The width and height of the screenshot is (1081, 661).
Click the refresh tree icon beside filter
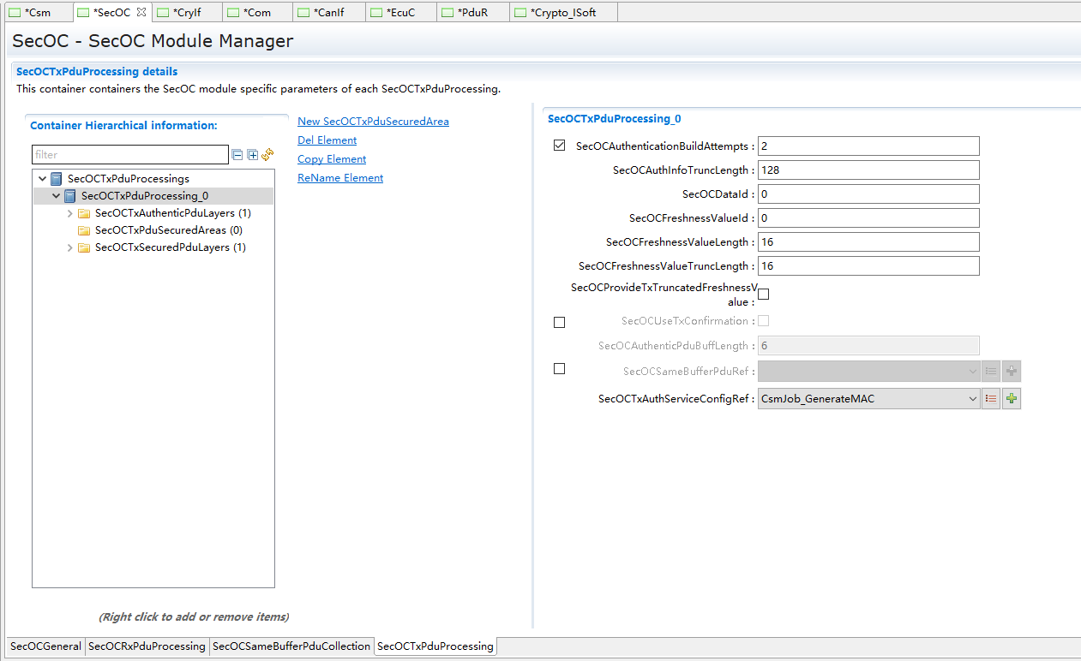tap(267, 154)
